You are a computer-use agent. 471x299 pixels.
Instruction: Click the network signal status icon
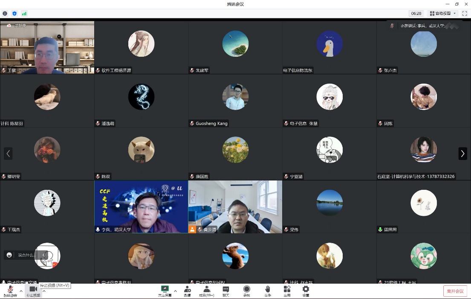(24, 14)
